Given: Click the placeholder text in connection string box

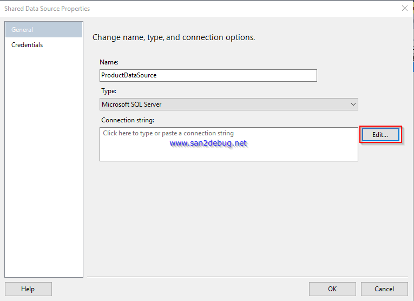Looking at the screenshot, I should 168,133.
